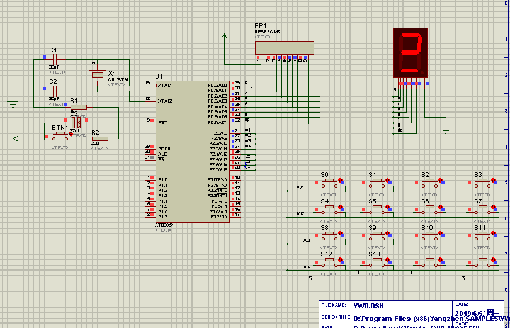The width and height of the screenshot is (510, 328).
Task: Click power terminal arrow wired to BTN1
Action: [x=16, y=139]
